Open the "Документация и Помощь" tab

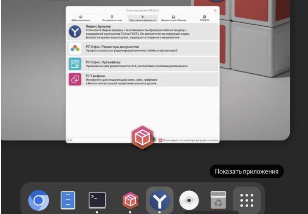point(173,18)
